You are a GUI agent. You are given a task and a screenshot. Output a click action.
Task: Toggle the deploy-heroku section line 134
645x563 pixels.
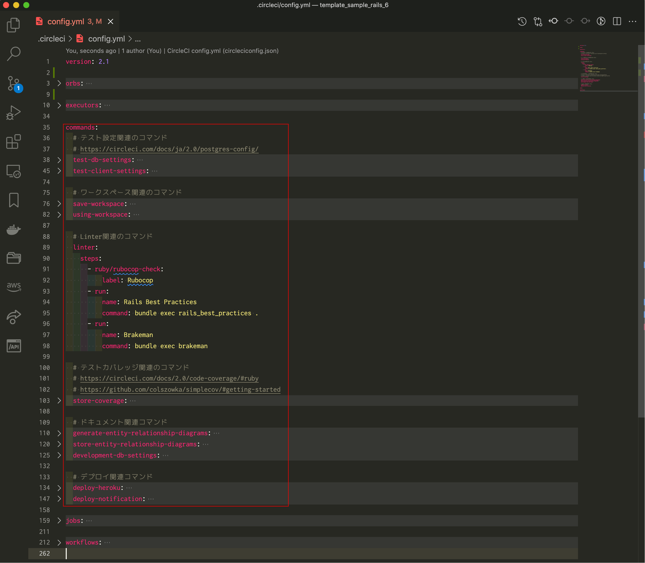click(60, 488)
